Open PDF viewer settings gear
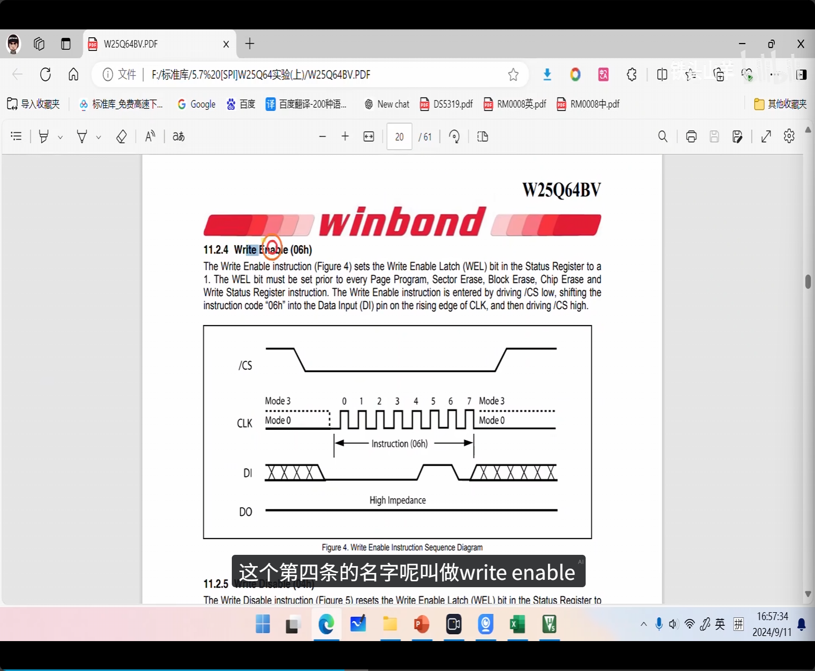This screenshot has width=815, height=671. 789,136
